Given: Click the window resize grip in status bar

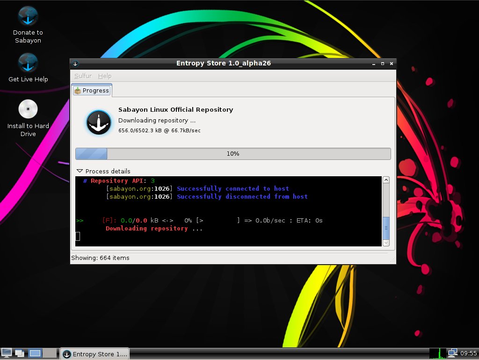Looking at the screenshot, I should tap(393, 260).
